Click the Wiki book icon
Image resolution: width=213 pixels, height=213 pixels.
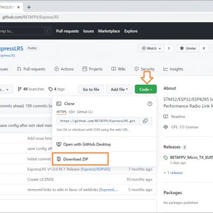(113, 69)
